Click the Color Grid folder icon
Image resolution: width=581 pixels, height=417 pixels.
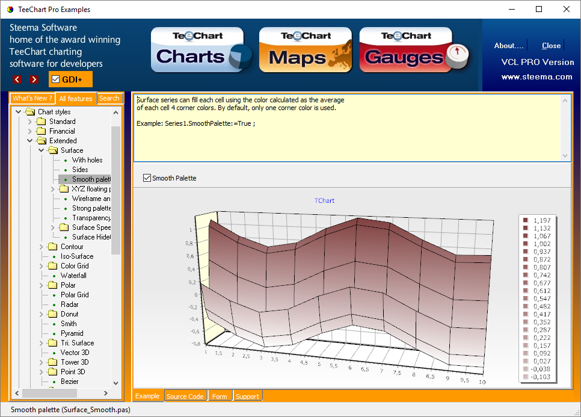click(x=52, y=266)
